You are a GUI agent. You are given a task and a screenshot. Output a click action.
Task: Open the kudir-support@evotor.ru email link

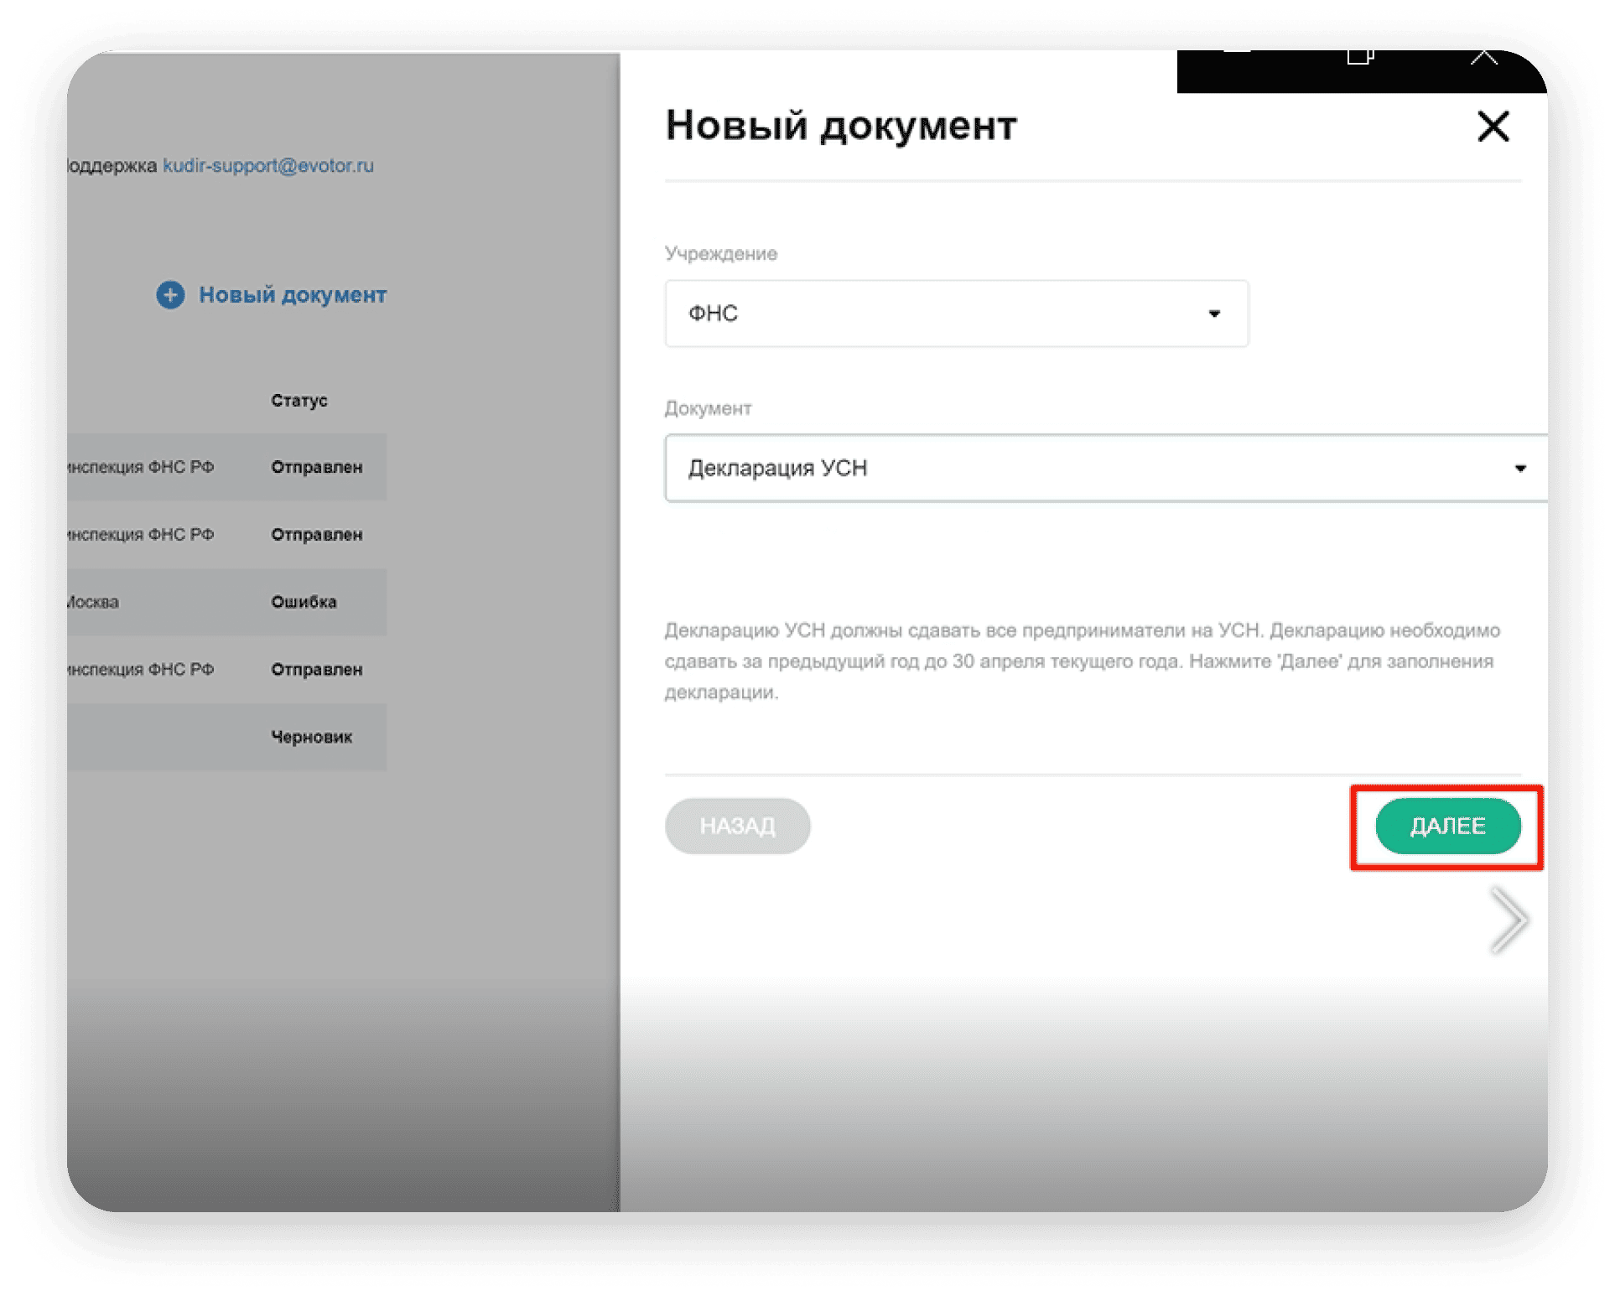pos(268,166)
